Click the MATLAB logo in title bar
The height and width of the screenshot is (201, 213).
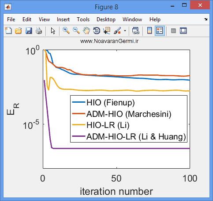8,7
